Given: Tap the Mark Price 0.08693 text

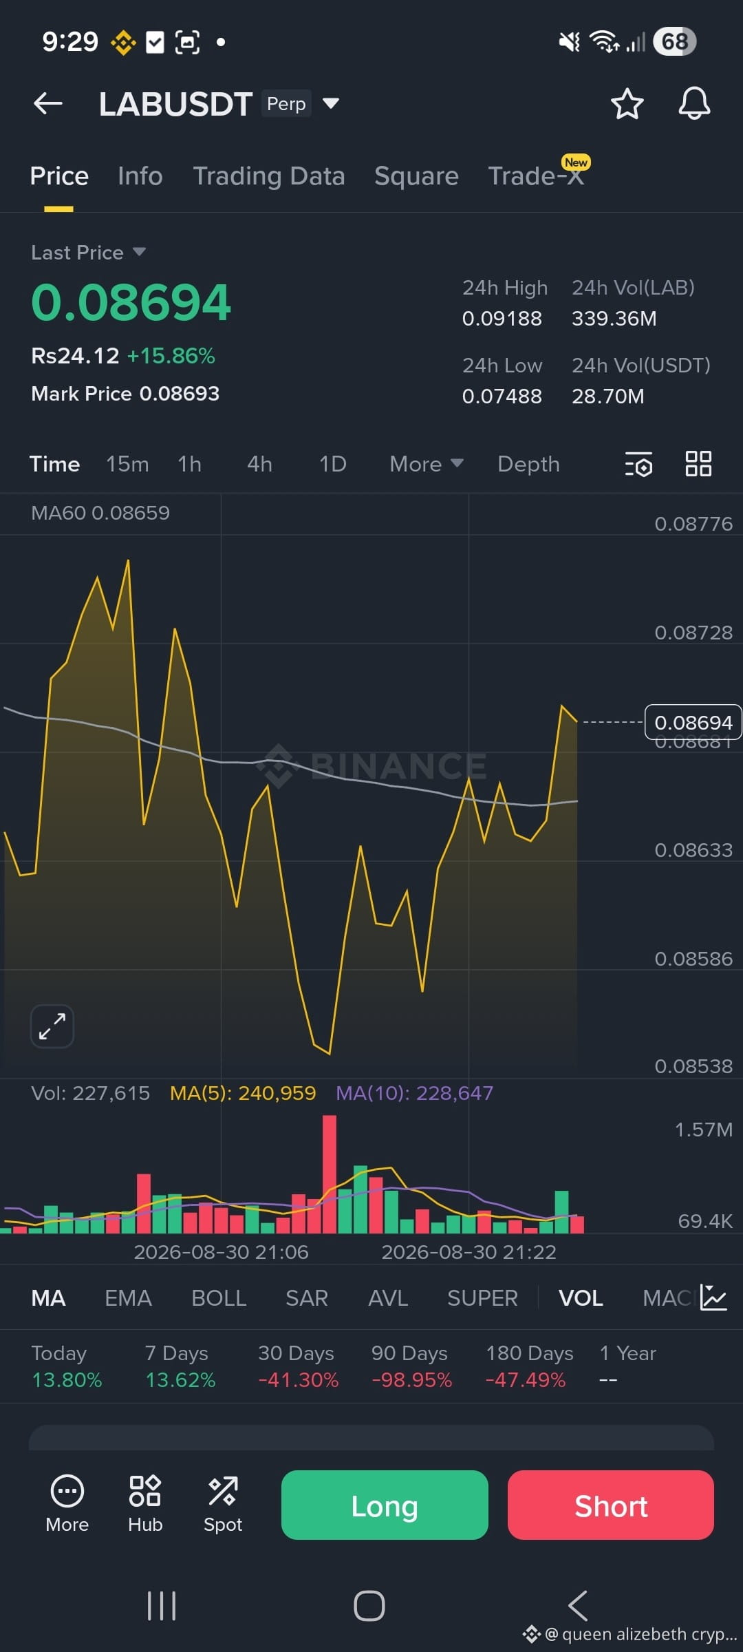Looking at the screenshot, I should (125, 394).
